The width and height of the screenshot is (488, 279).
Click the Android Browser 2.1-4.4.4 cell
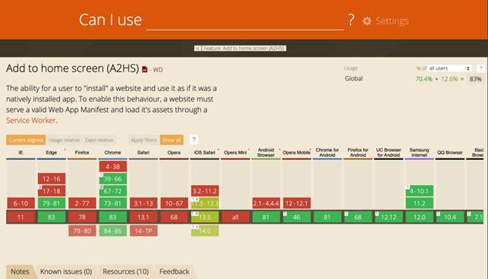pyautogui.click(x=266, y=204)
